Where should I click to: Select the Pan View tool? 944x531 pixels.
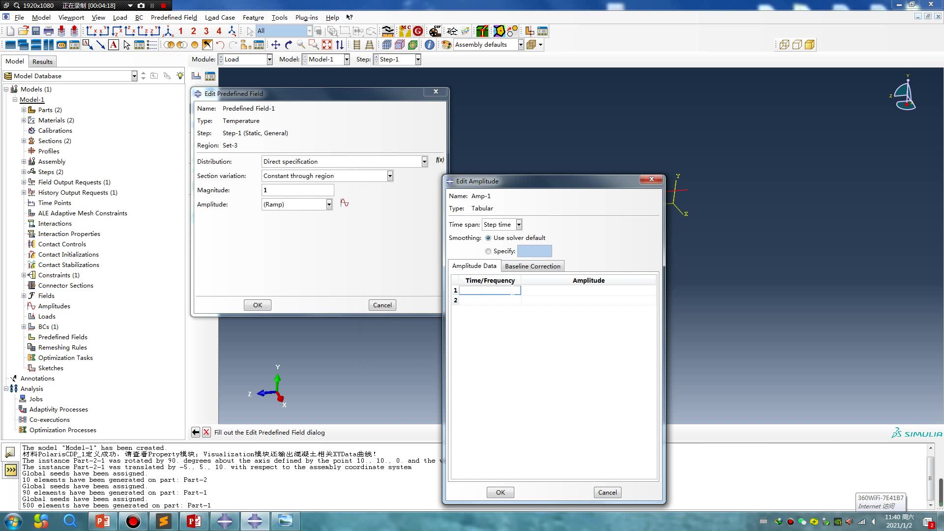(276, 45)
